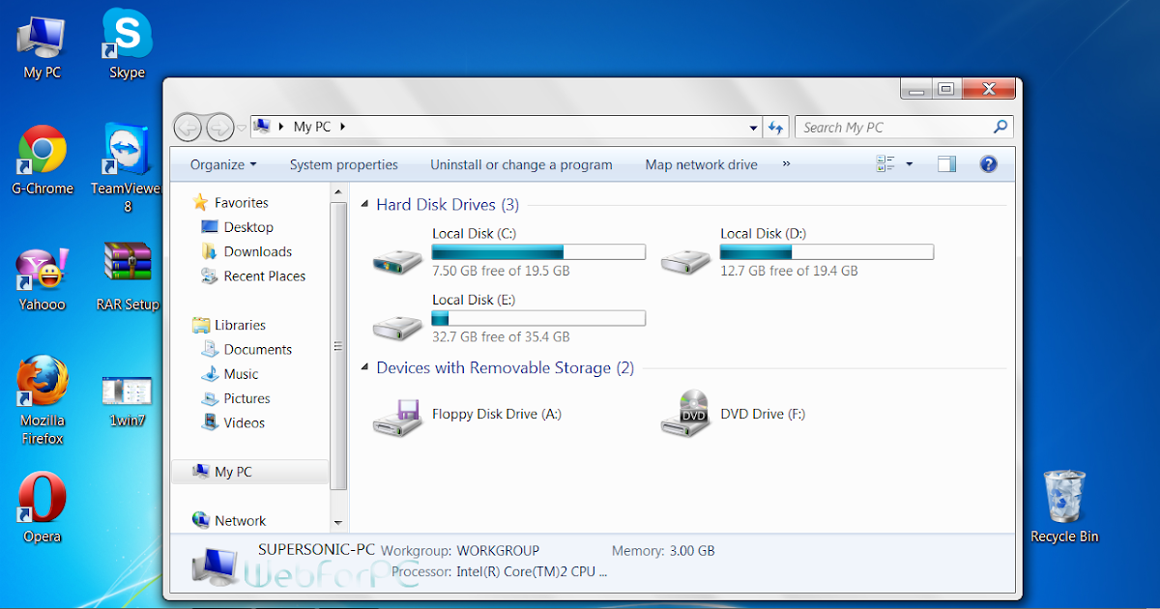Screen dimensions: 1160x609
Task: Click the navigation pane scrollbar thumb
Action: click(x=338, y=346)
